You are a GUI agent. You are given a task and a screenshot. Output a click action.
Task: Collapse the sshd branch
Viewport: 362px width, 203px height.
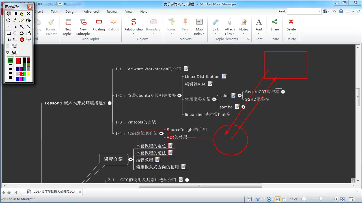click(x=240, y=96)
